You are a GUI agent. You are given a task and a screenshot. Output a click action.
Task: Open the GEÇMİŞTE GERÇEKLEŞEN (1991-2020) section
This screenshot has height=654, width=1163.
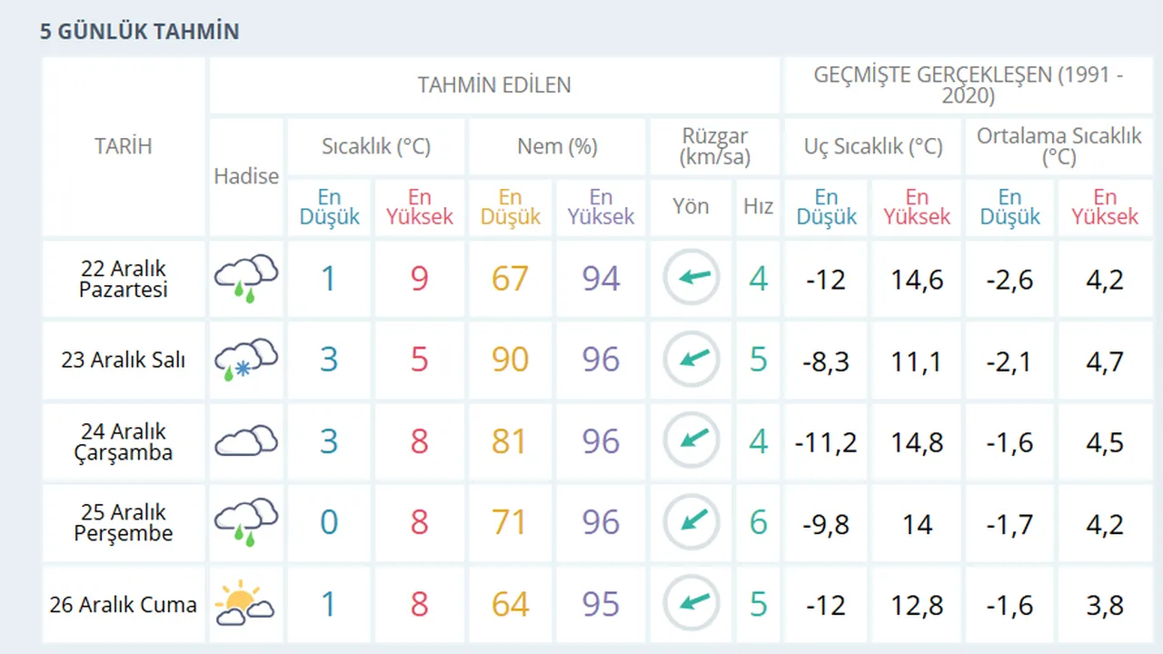point(968,84)
